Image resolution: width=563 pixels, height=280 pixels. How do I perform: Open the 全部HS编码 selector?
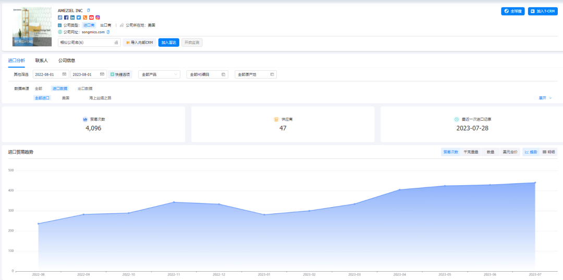point(207,74)
